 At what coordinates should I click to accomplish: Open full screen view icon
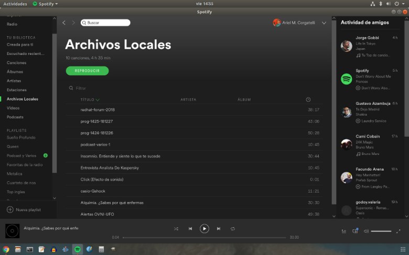(398, 231)
